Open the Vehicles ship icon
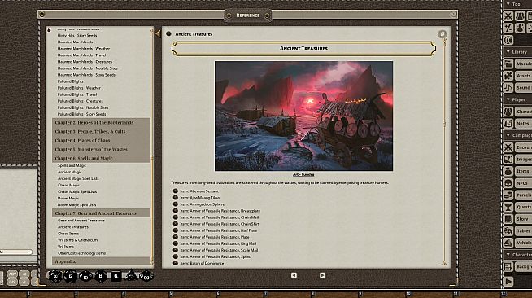 point(508,243)
